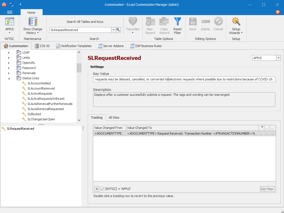
Task: Open the Favorites heart menu
Action: click(x=133, y=22)
